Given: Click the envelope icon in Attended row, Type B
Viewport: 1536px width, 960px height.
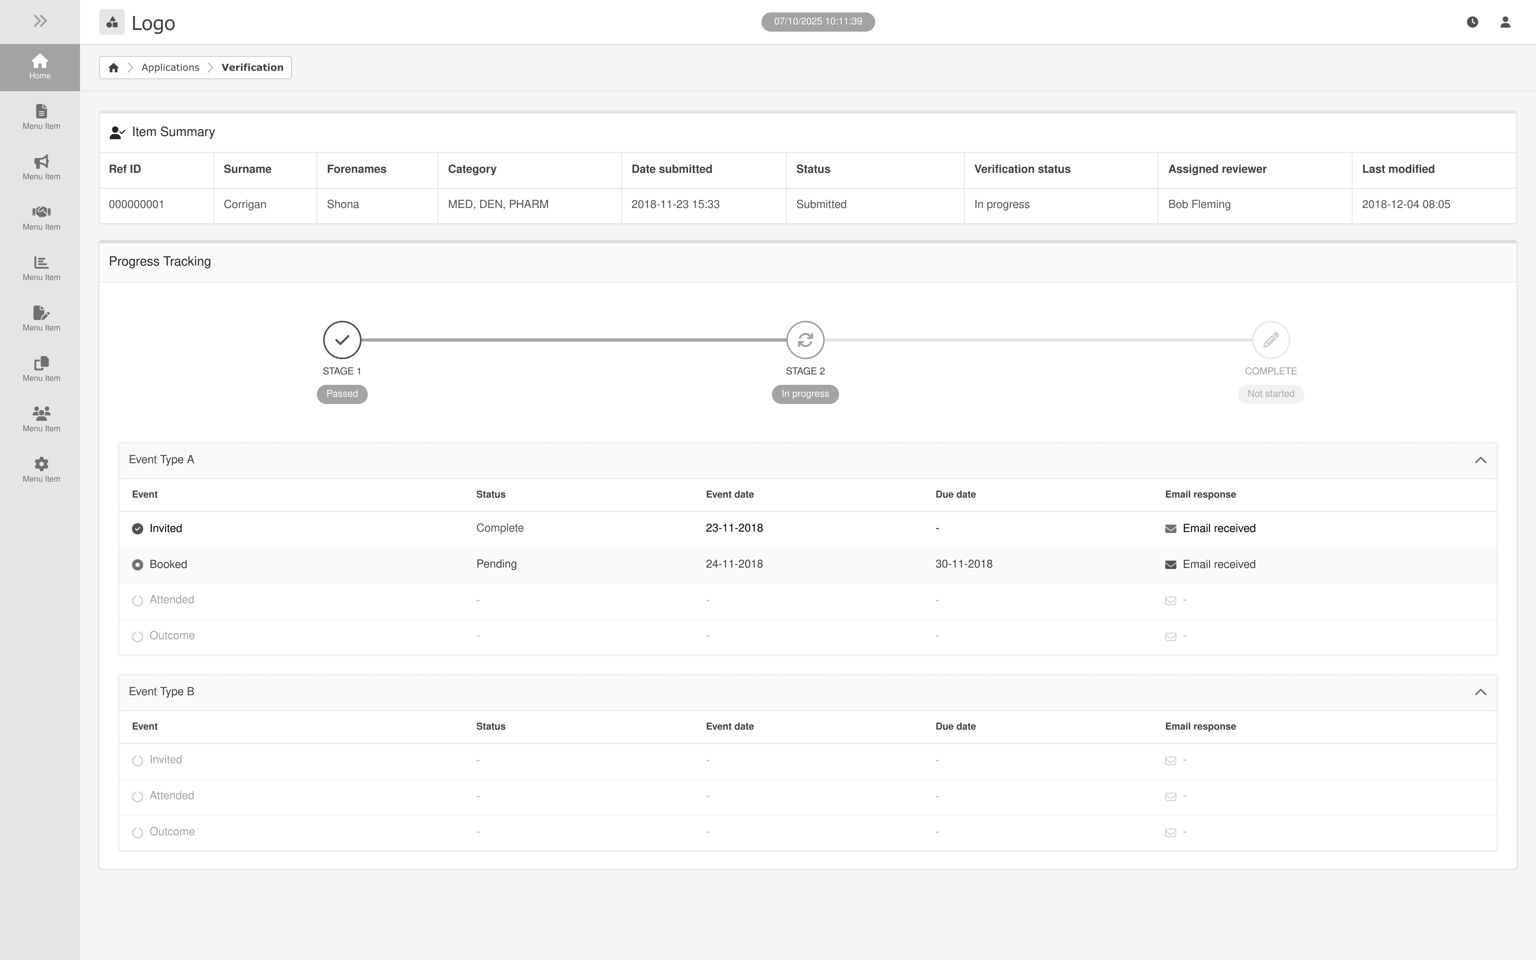Looking at the screenshot, I should [x=1170, y=797].
